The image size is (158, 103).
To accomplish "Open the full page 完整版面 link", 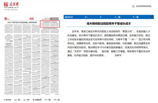I will 38,100.
